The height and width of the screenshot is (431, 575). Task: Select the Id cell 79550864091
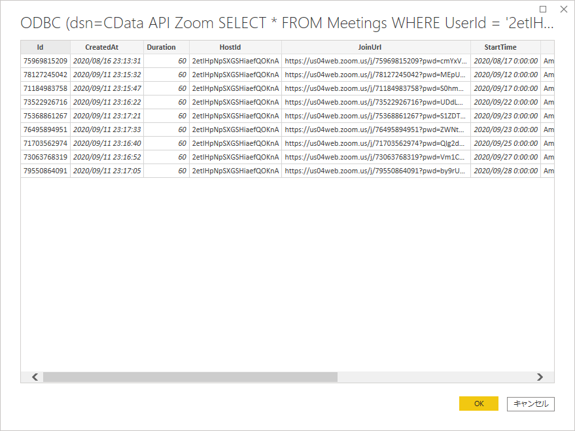(x=45, y=171)
